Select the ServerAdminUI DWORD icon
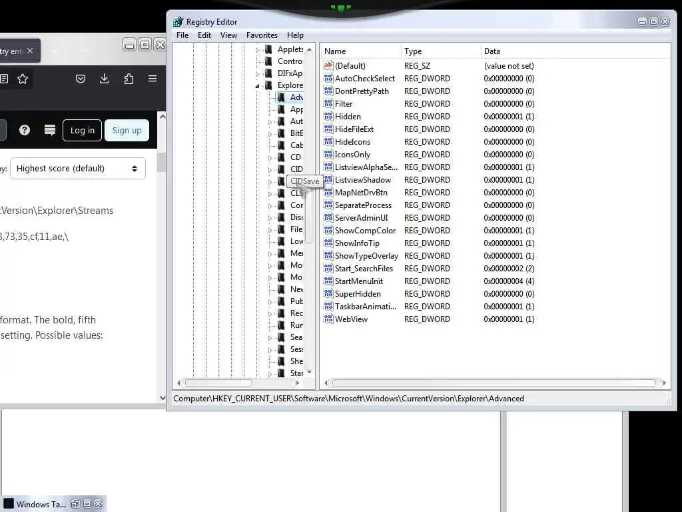 click(328, 218)
